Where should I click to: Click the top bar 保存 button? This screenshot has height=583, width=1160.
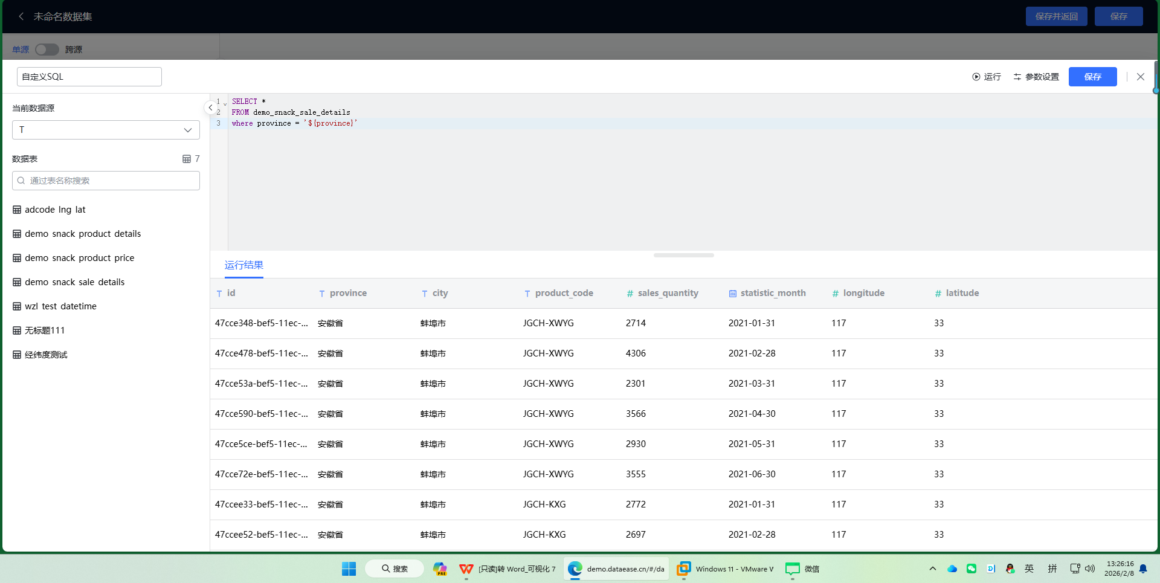coord(1118,16)
